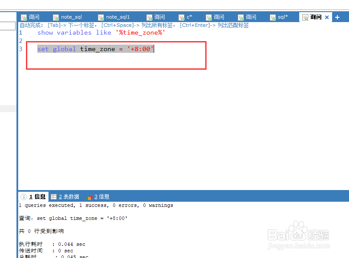Open the 3 信息 results tab

click(100, 197)
